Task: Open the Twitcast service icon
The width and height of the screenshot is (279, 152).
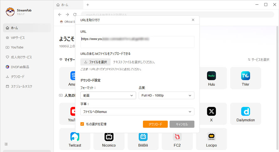Action: (75, 137)
